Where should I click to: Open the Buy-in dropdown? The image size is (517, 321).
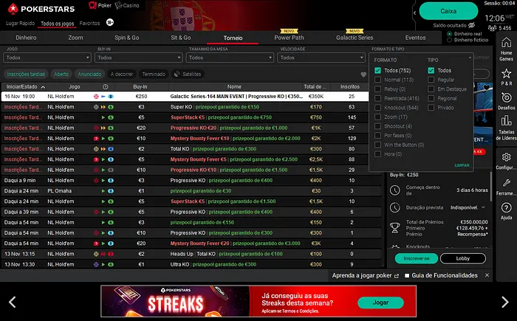[x=139, y=58]
